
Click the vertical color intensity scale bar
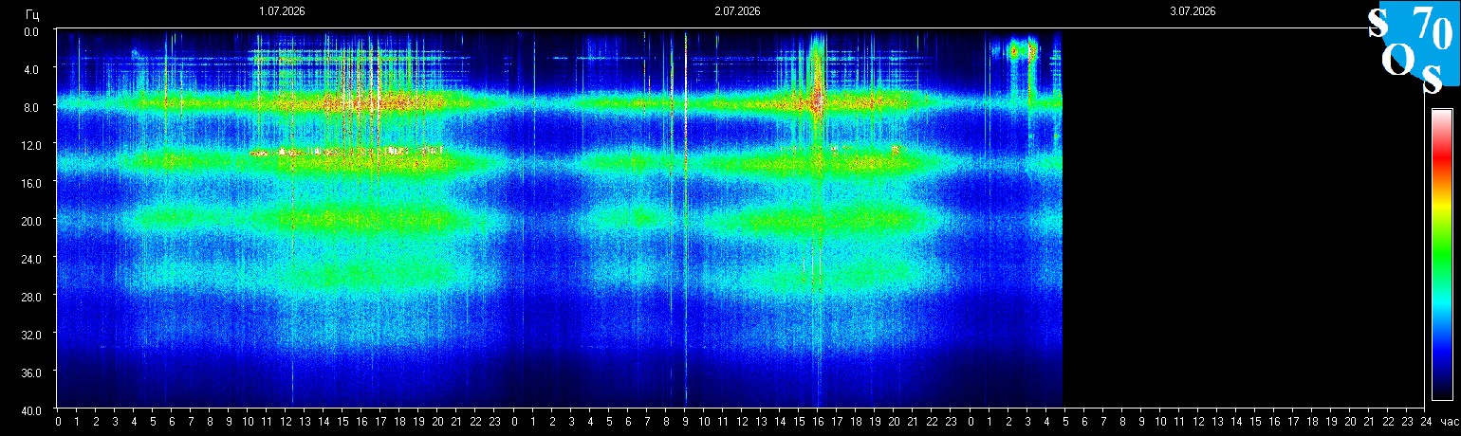1442,254
